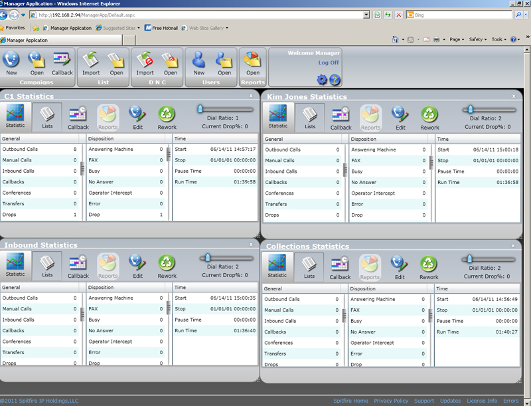531x406 pixels.
Task: Click the yellow help question mark icon
Action: click(335, 80)
